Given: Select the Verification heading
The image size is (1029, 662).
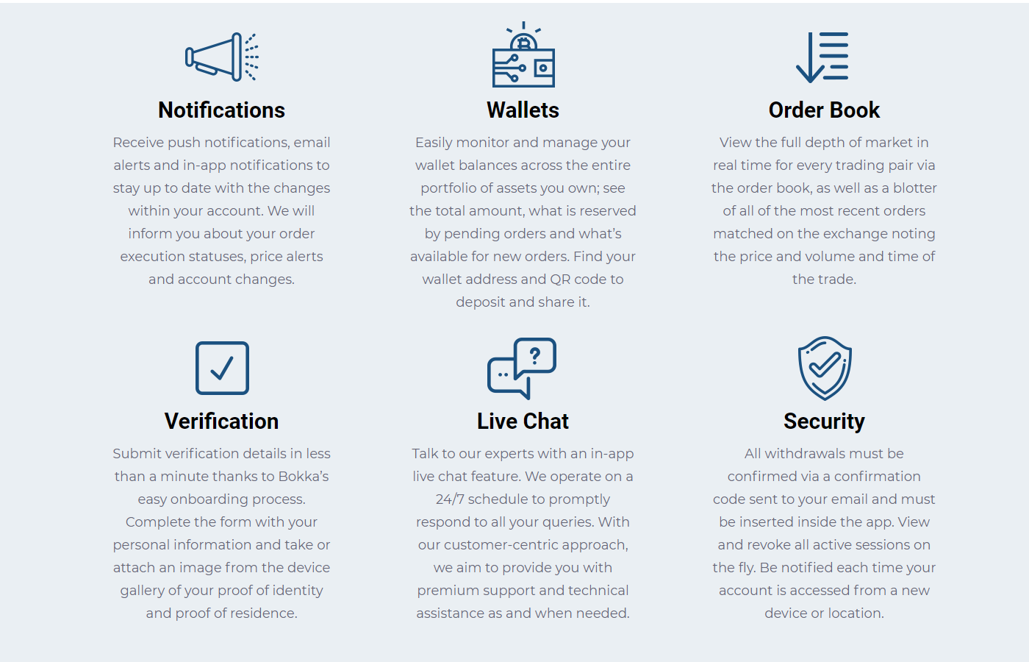Looking at the screenshot, I should pyautogui.click(x=222, y=421).
